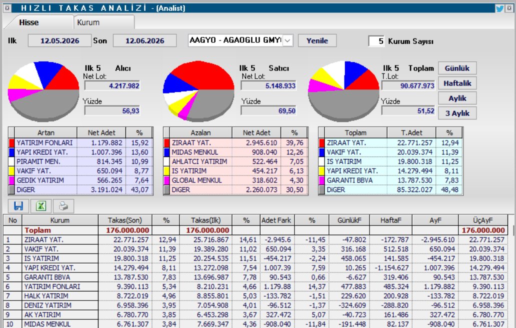The height and width of the screenshot is (328, 516).
Task: Click the Ilk 5 Satıcı pie chart
Action: point(198,91)
